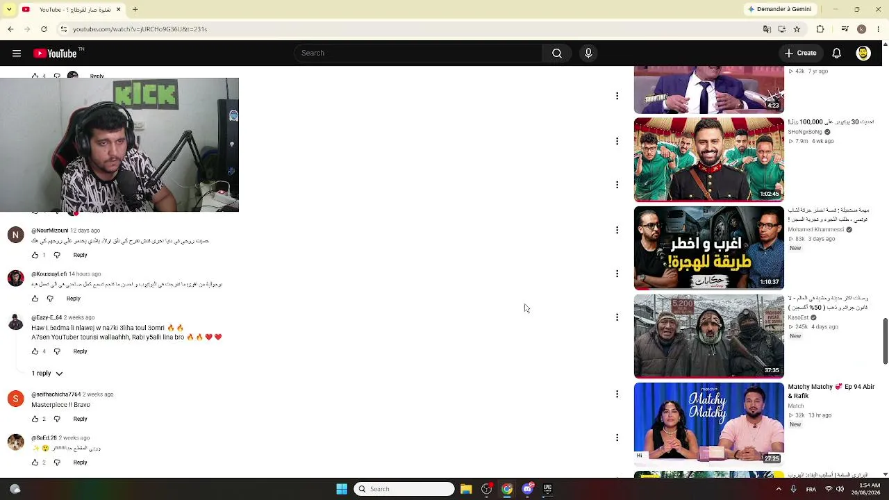Image resolution: width=889 pixels, height=500 pixels.
Task: Reply to @NourMizouni's comment
Action: (x=80, y=256)
